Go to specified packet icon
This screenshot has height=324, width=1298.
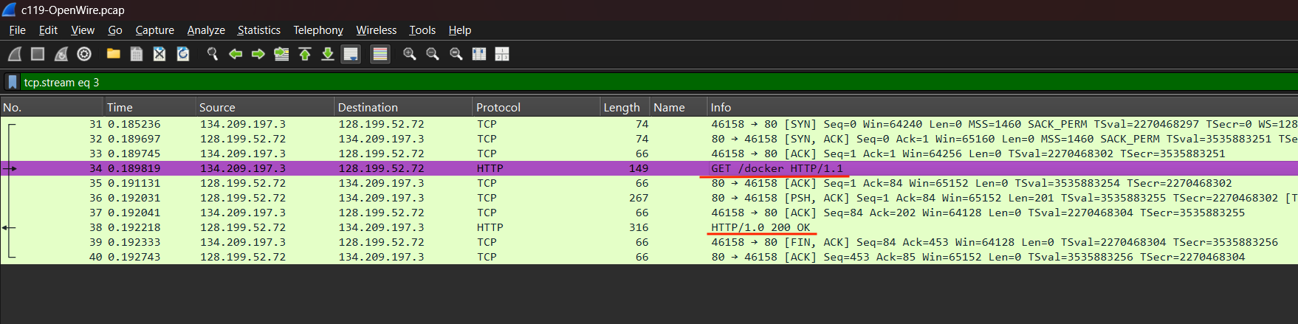click(281, 54)
